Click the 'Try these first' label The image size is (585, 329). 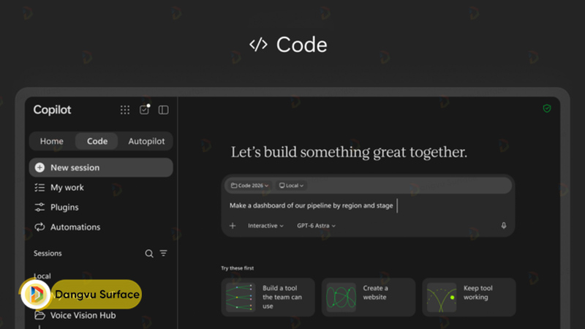tap(237, 268)
